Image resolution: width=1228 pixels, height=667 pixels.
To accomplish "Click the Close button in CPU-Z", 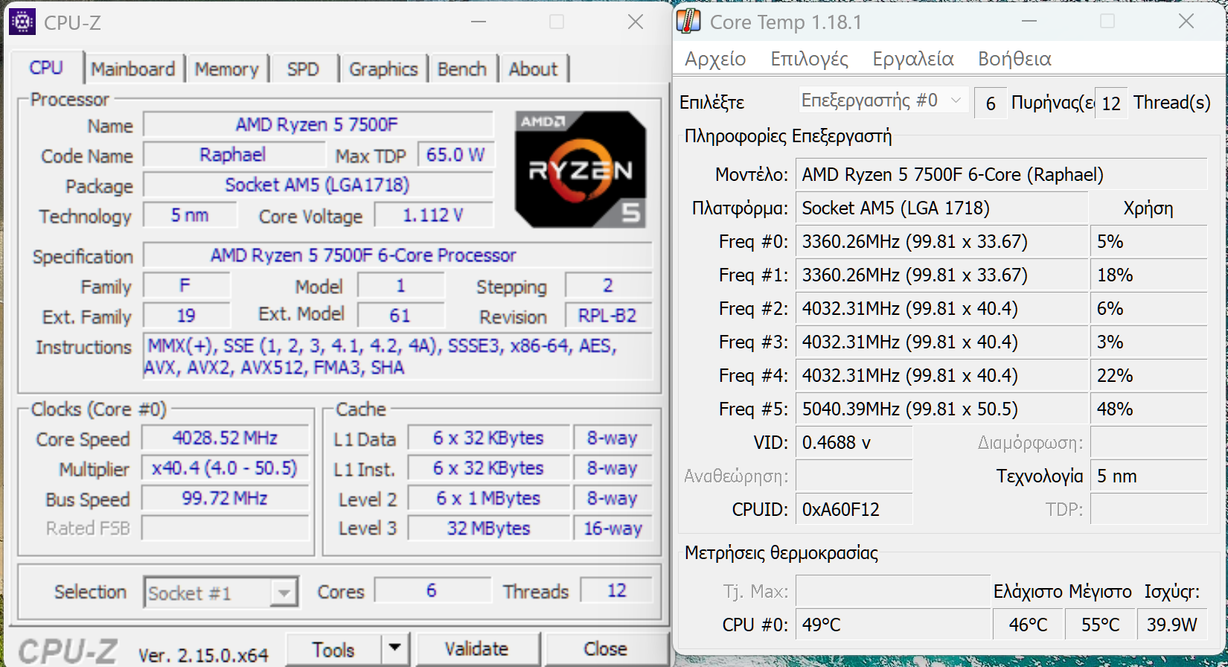I will [605, 649].
